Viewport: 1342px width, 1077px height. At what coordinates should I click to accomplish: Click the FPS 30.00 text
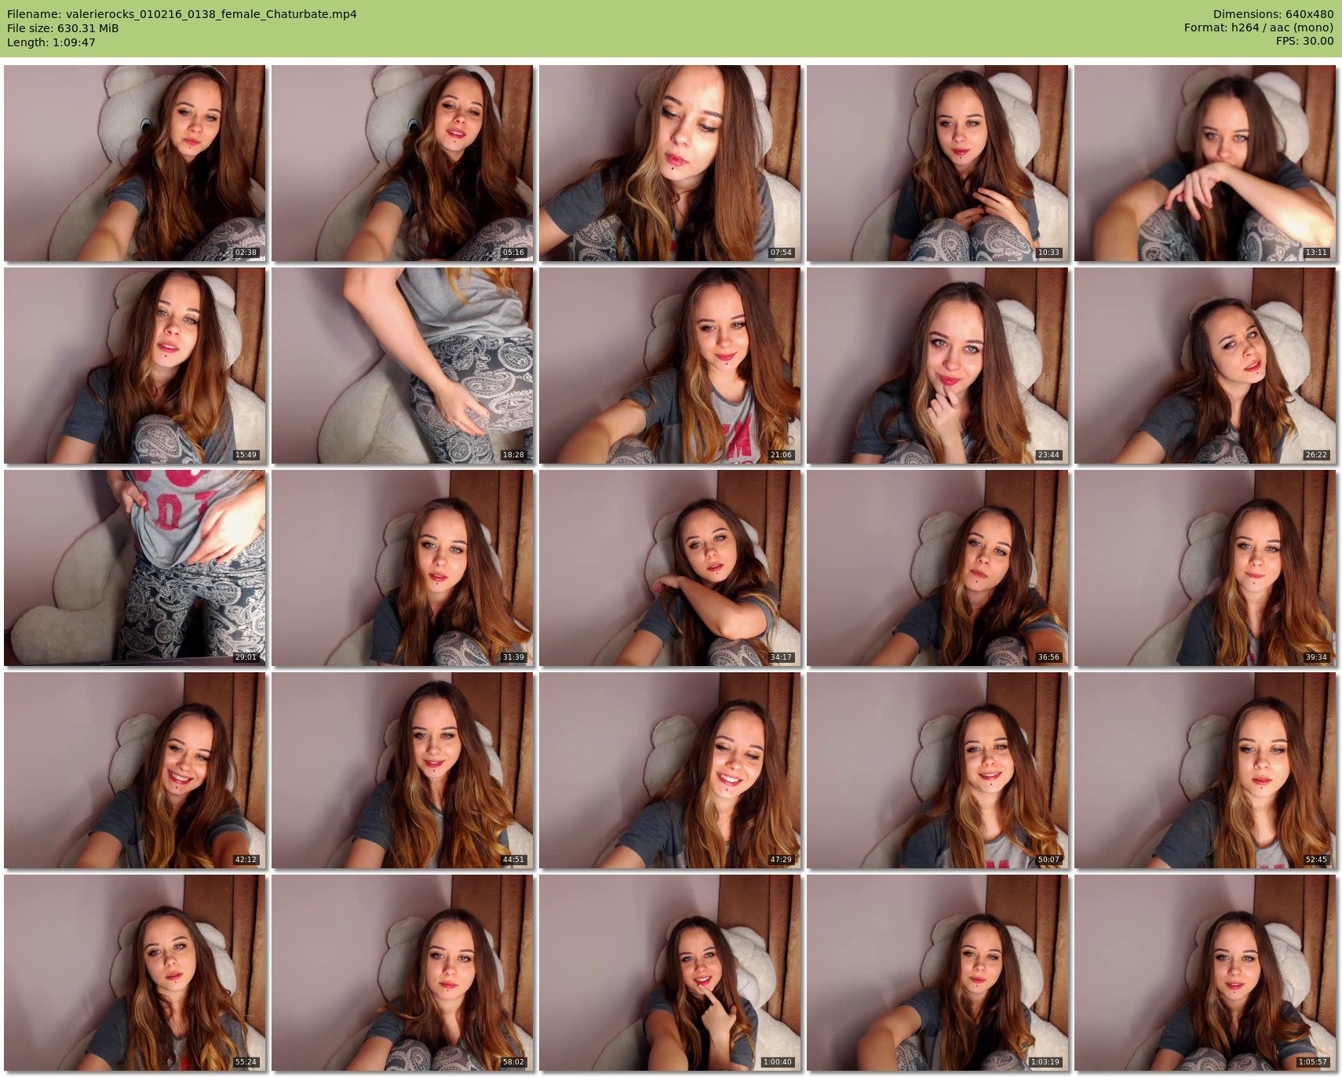(x=1304, y=41)
